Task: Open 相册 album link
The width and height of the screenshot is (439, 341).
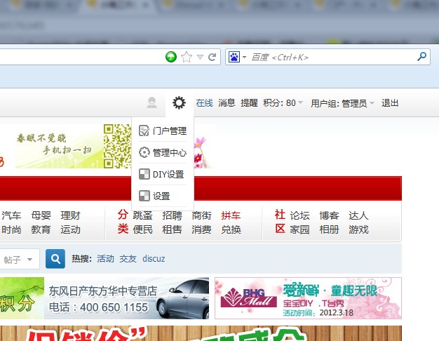Action: click(x=330, y=229)
